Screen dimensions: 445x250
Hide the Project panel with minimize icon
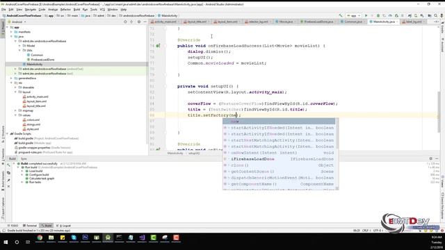pyautogui.click(x=145, y=22)
